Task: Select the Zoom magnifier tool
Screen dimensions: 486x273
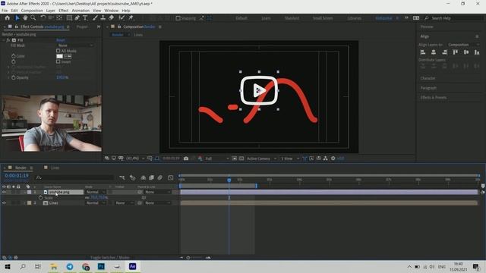Action: point(33,18)
